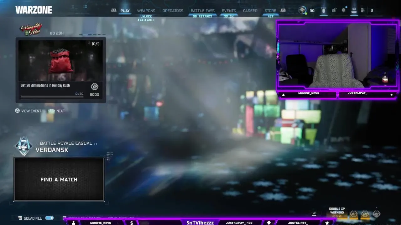Open the BATTLE PASS tab
The image size is (401, 225).
tap(203, 11)
